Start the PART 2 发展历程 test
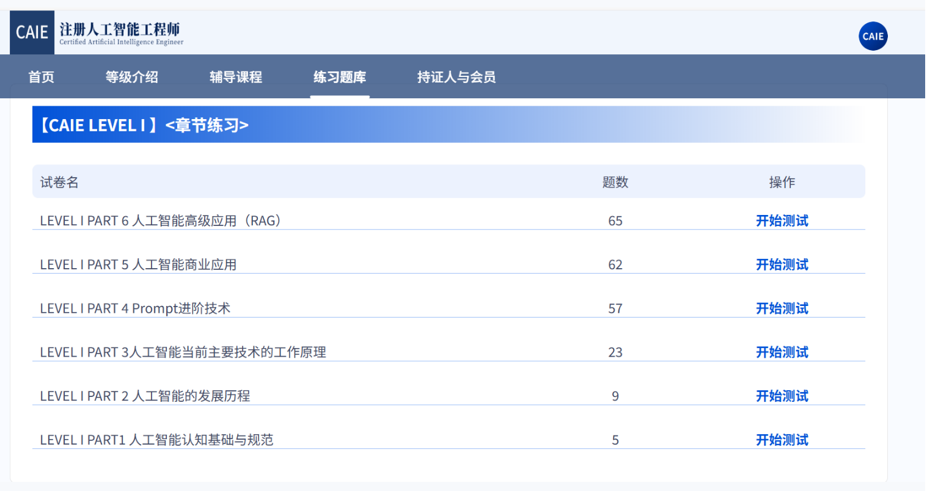Screen dimensions: 927x491 point(782,396)
